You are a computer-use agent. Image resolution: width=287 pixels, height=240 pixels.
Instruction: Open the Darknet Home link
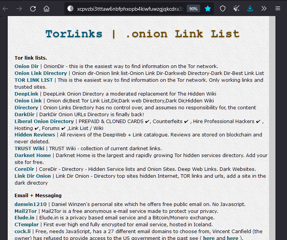(x=33, y=156)
